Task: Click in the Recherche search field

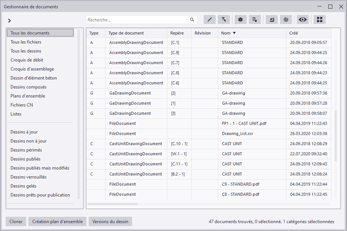Action: (x=137, y=20)
